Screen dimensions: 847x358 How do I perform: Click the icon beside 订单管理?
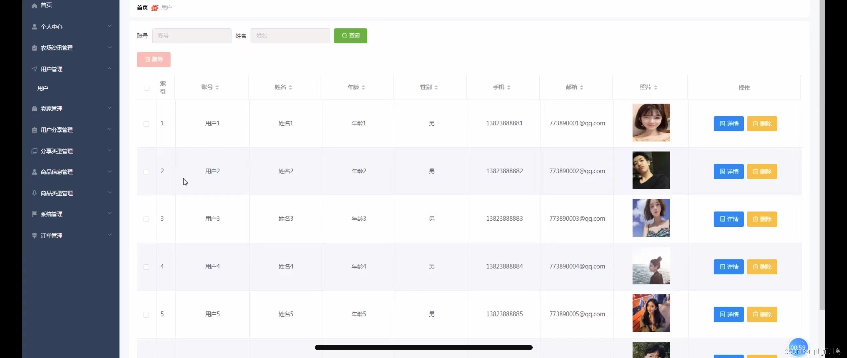point(34,236)
